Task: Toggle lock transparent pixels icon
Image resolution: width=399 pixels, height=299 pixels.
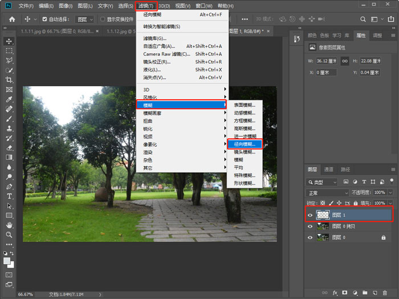Action: pyautogui.click(x=323, y=203)
